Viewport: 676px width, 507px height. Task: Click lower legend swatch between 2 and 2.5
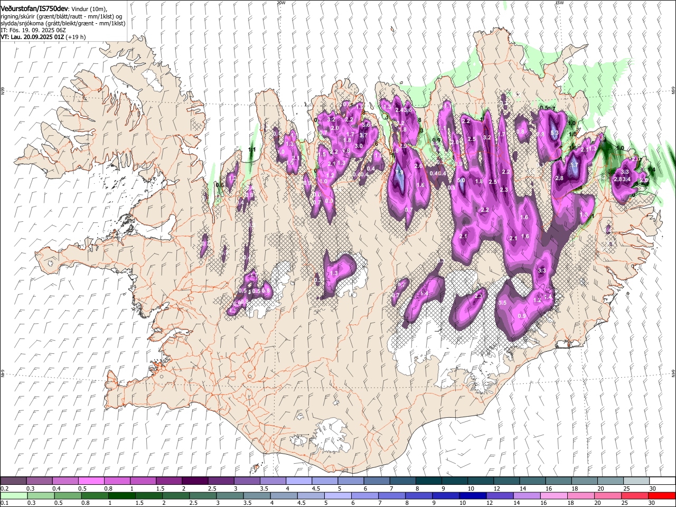(175, 495)
